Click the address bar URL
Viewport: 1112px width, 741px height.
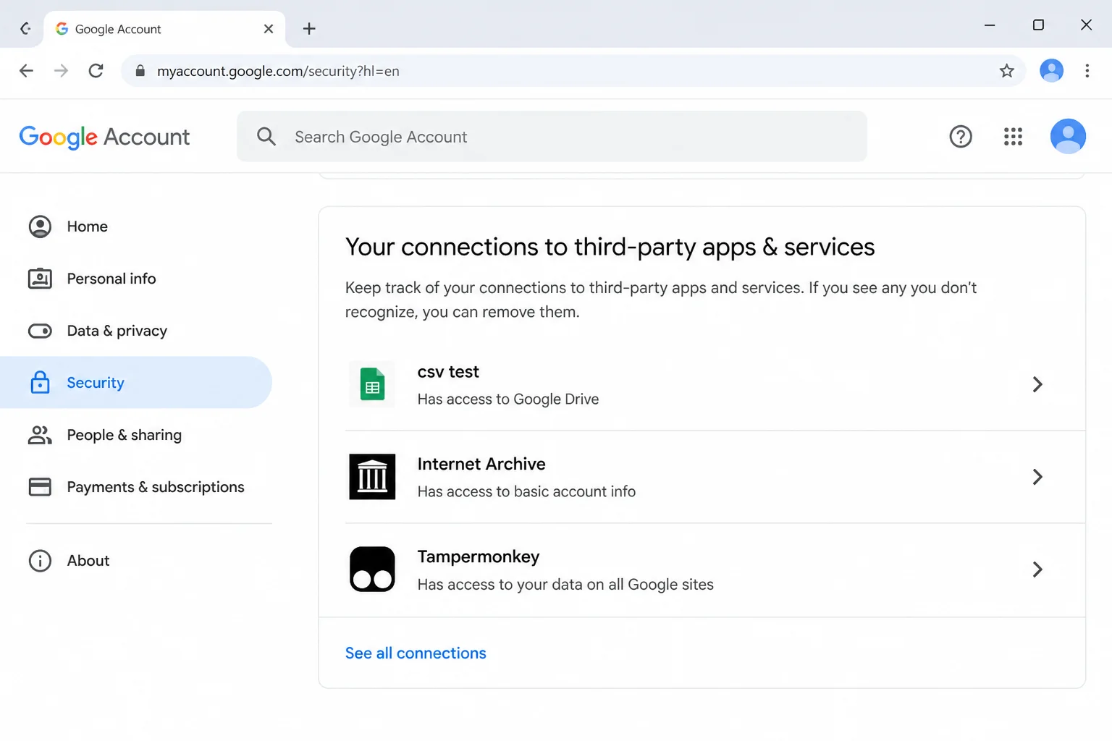click(278, 71)
